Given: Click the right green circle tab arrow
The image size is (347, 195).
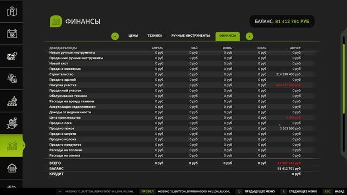Looking at the screenshot, I should pyautogui.click(x=249, y=36).
